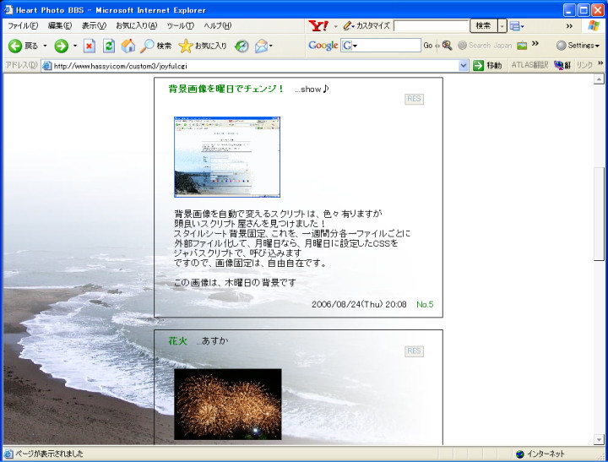This screenshot has height=462, width=608.
Task: Click the Yahoo! Y! logo icon
Action: [x=319, y=25]
